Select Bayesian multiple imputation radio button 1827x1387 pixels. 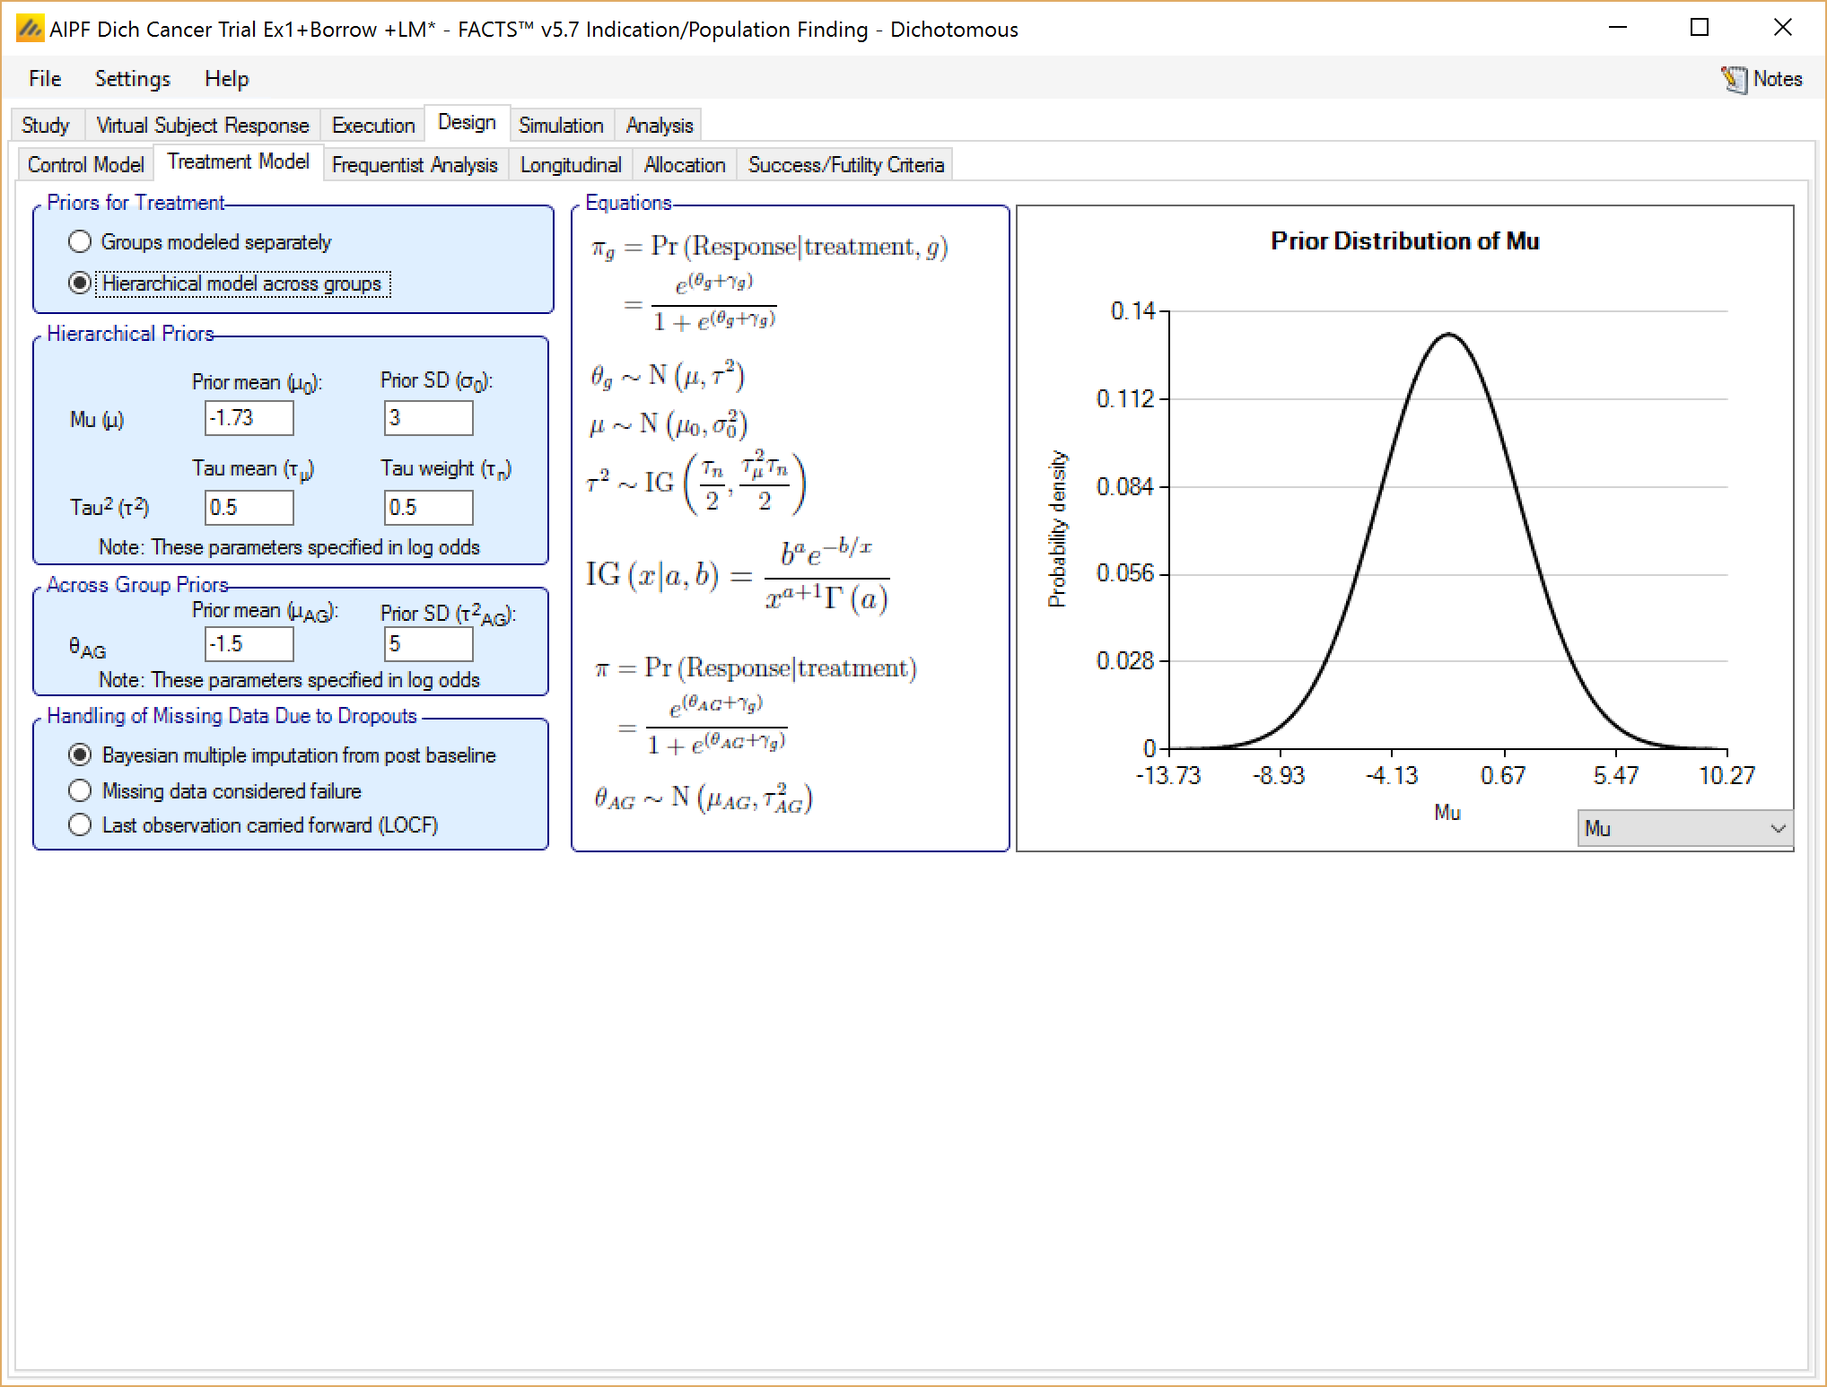click(81, 755)
